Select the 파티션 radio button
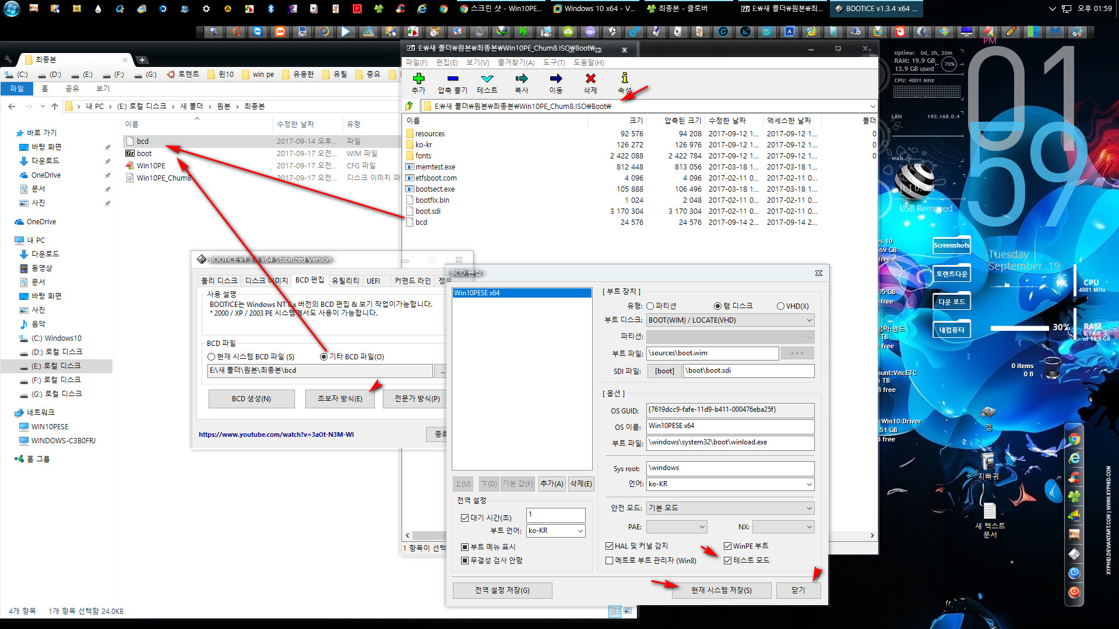The width and height of the screenshot is (1119, 629). (x=650, y=306)
